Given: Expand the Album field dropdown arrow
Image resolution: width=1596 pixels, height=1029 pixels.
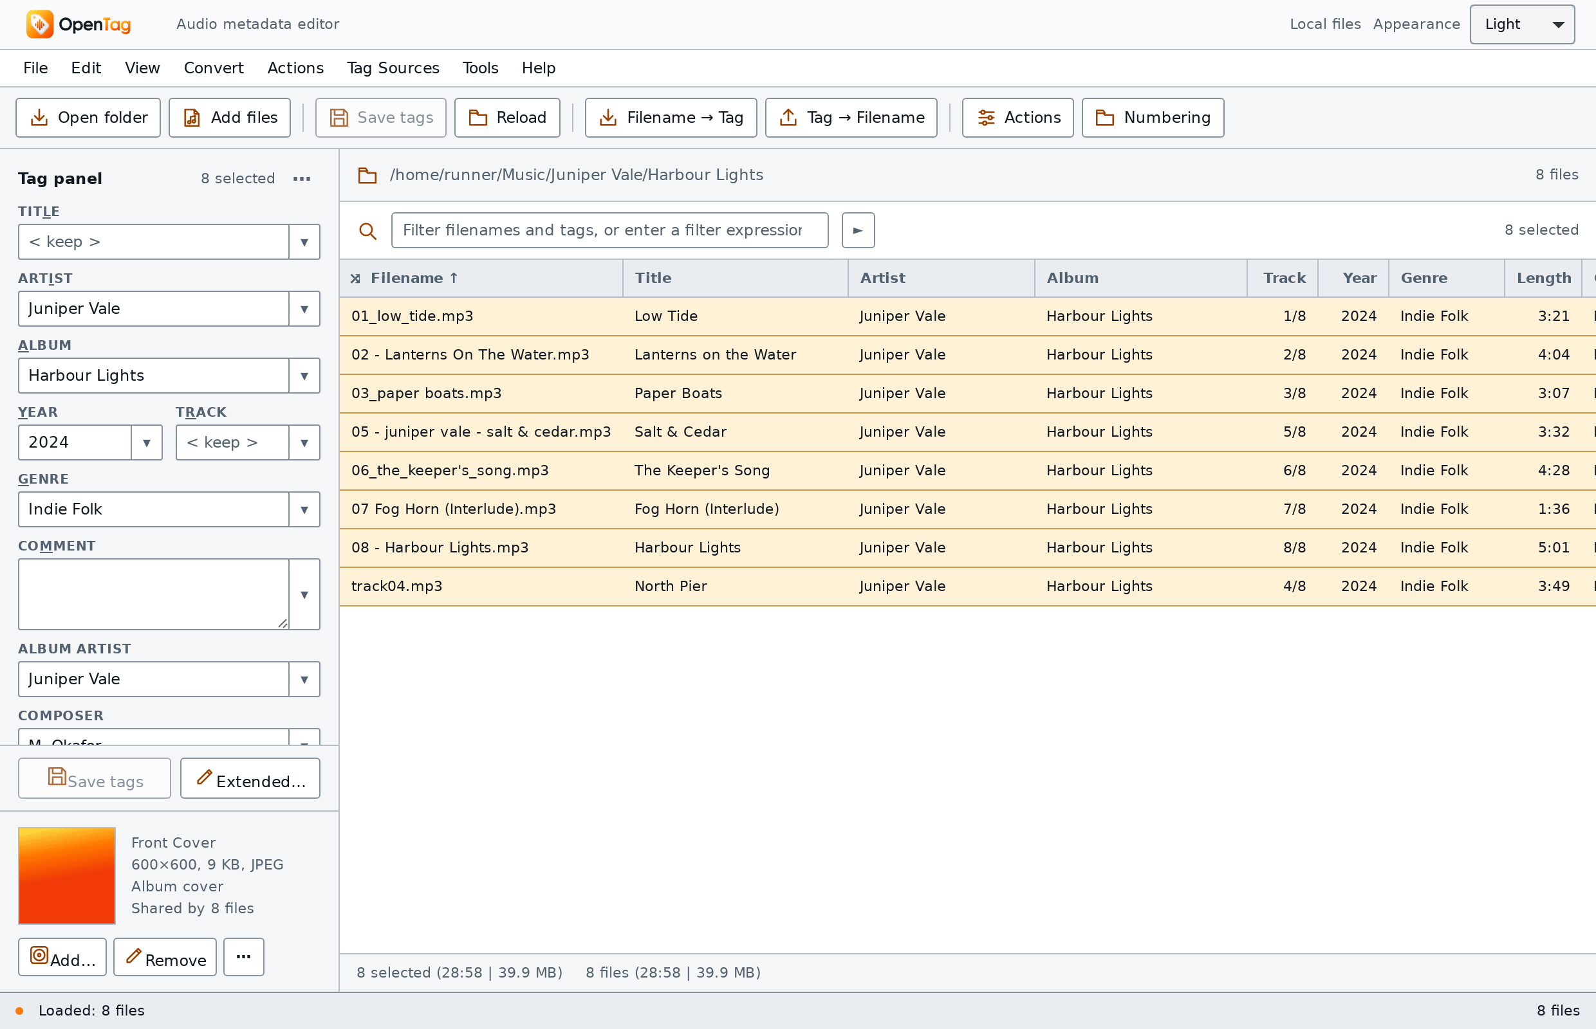Looking at the screenshot, I should 304,376.
